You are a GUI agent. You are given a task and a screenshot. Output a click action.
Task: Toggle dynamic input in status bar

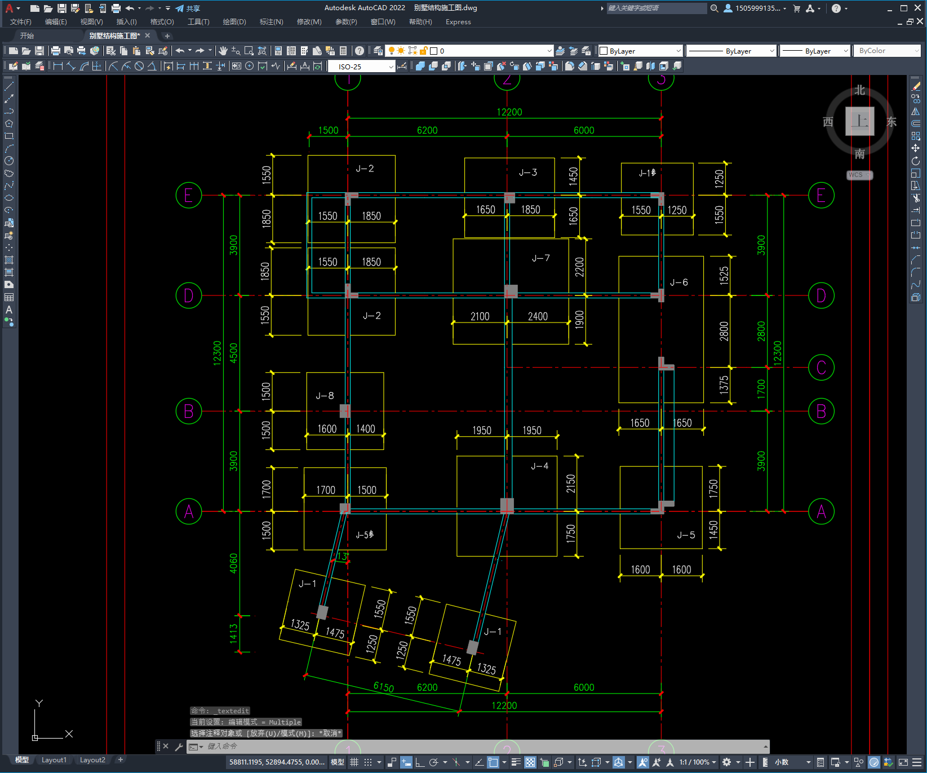click(x=406, y=762)
